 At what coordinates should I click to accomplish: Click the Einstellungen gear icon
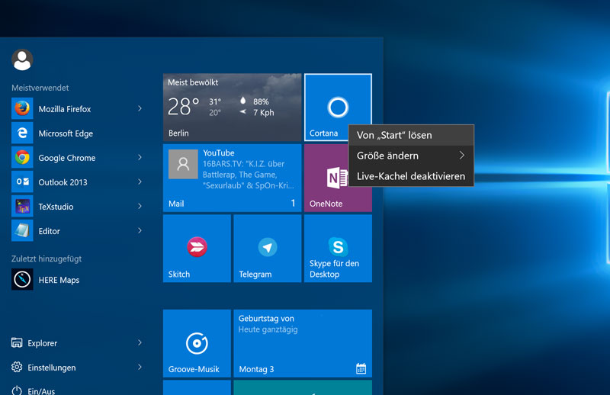(17, 367)
